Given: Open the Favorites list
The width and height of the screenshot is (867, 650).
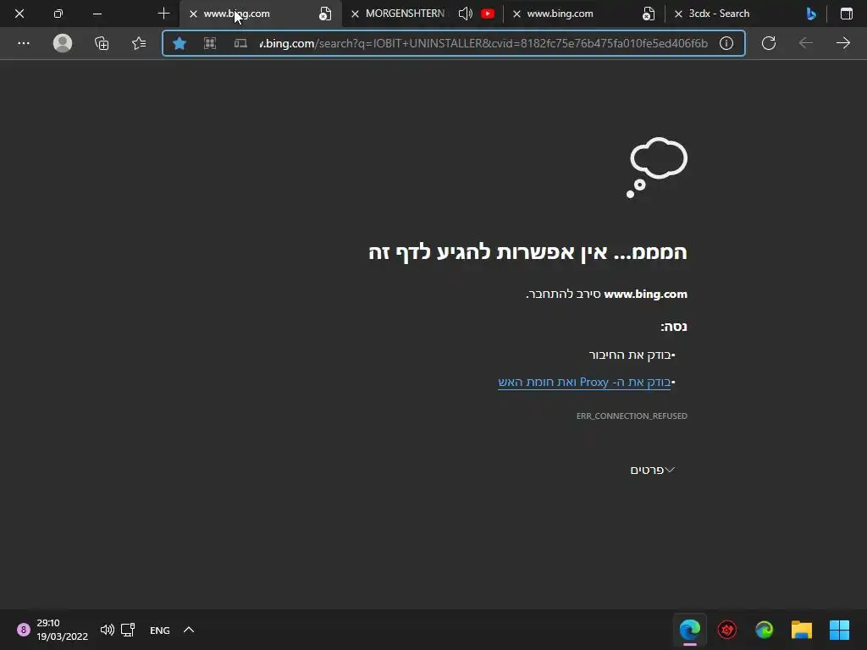Looking at the screenshot, I should tap(139, 43).
